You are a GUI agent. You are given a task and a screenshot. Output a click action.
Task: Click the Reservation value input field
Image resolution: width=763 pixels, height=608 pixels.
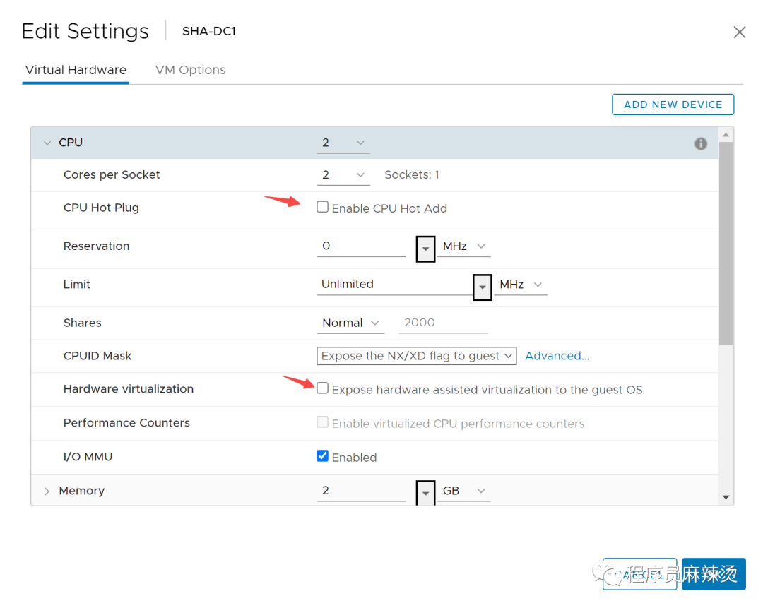click(x=361, y=246)
